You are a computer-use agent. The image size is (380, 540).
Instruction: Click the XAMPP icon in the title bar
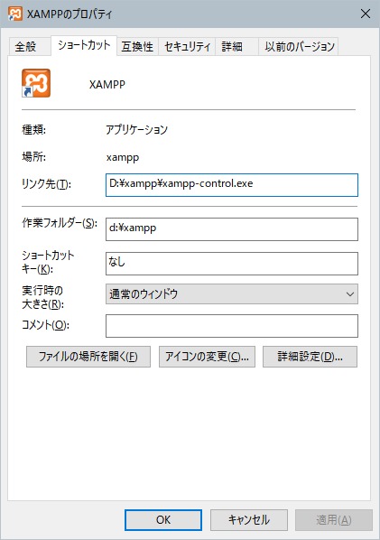14,14
